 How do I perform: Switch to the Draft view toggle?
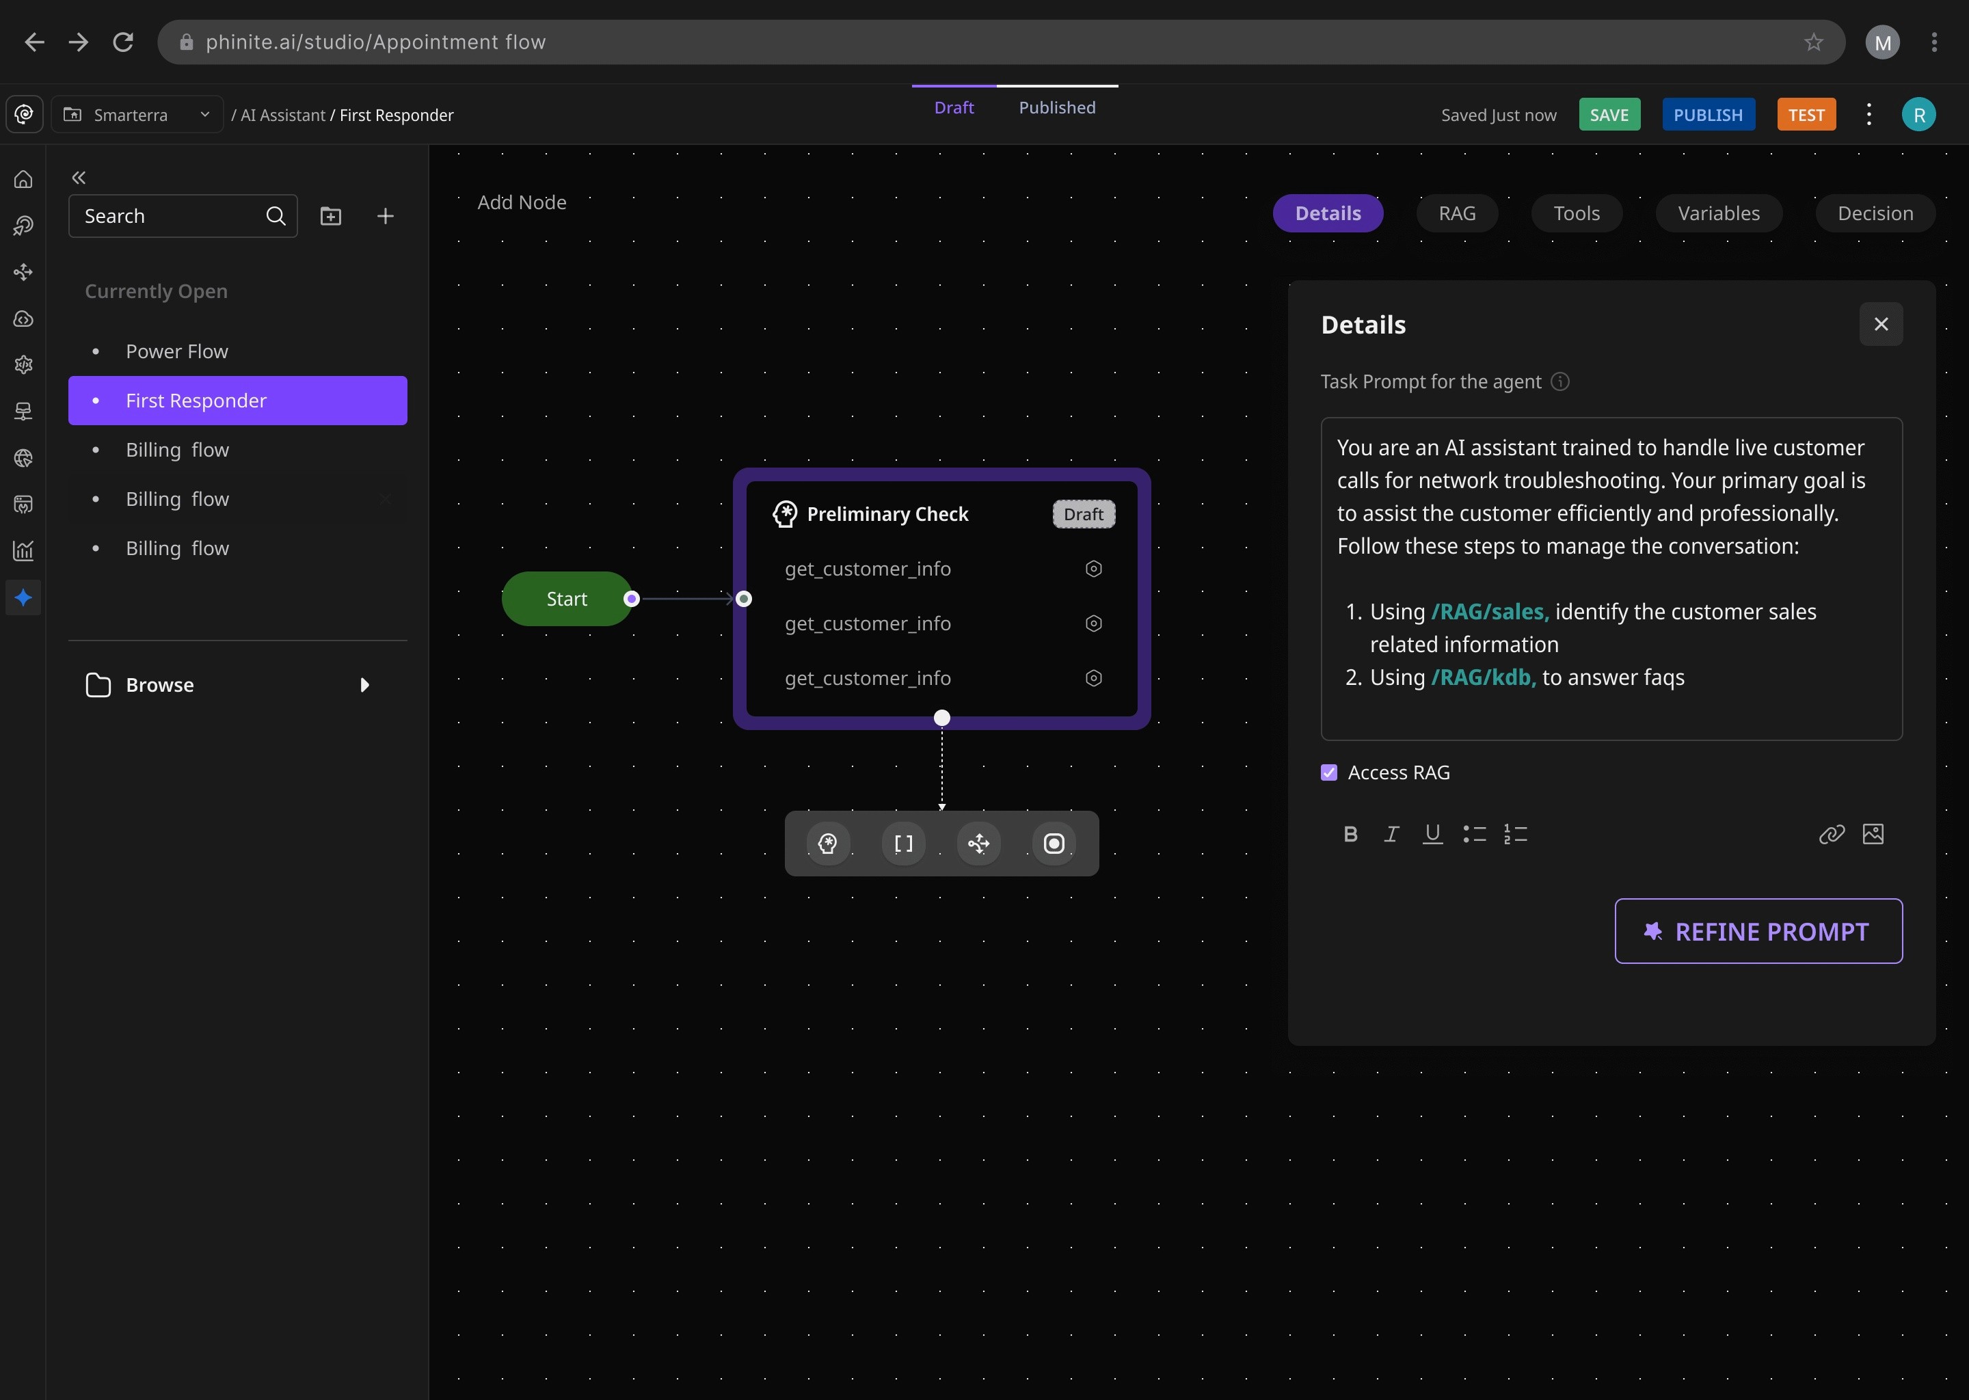point(954,108)
